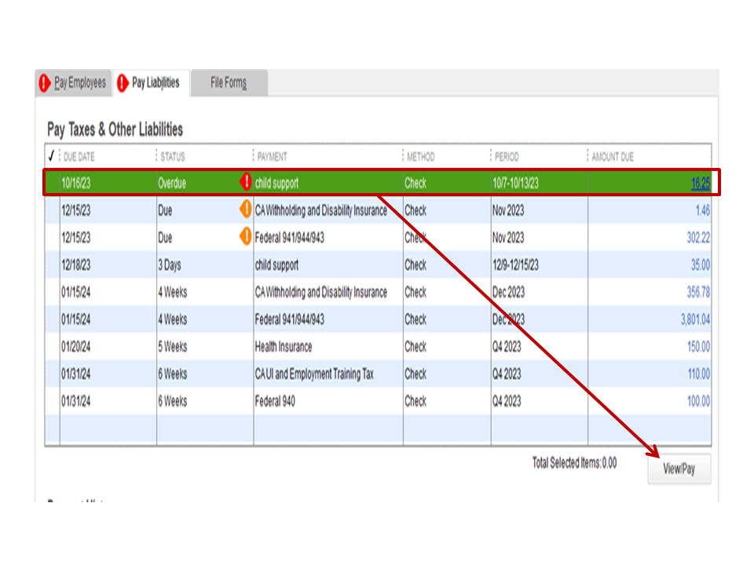Check the select box for 12/18/23 child support

[x=53, y=264]
